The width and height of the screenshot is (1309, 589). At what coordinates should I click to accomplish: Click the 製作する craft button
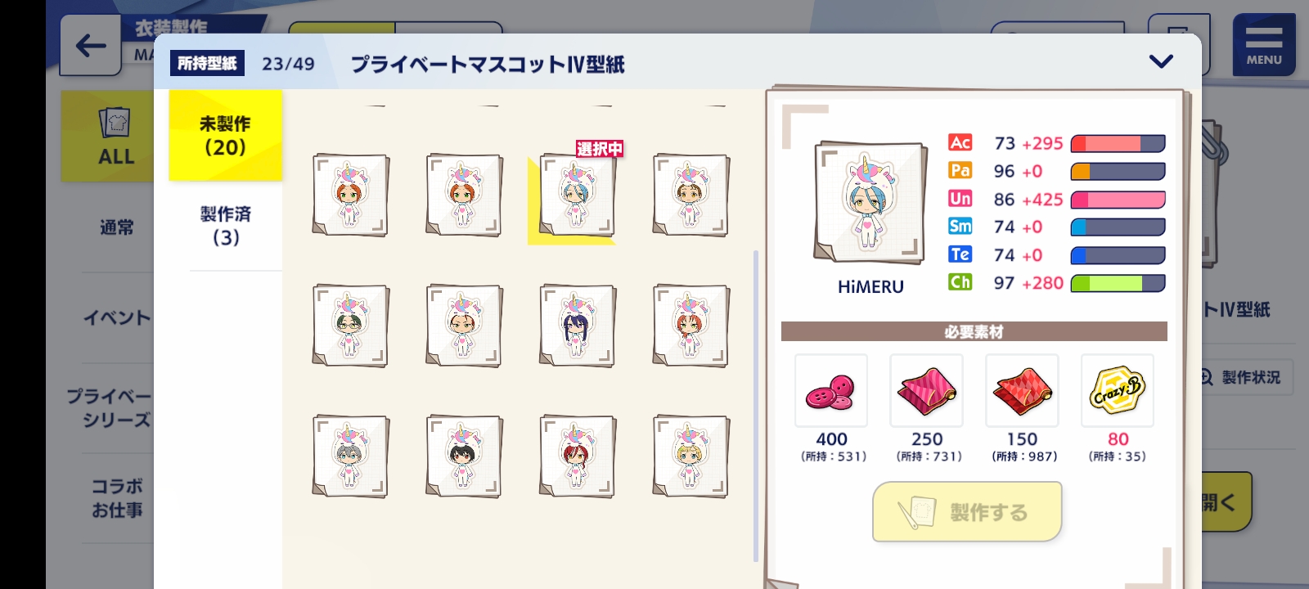click(x=967, y=512)
